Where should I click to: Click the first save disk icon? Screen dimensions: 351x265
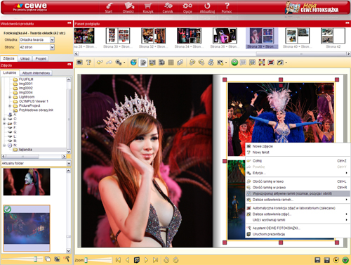click(317, 260)
